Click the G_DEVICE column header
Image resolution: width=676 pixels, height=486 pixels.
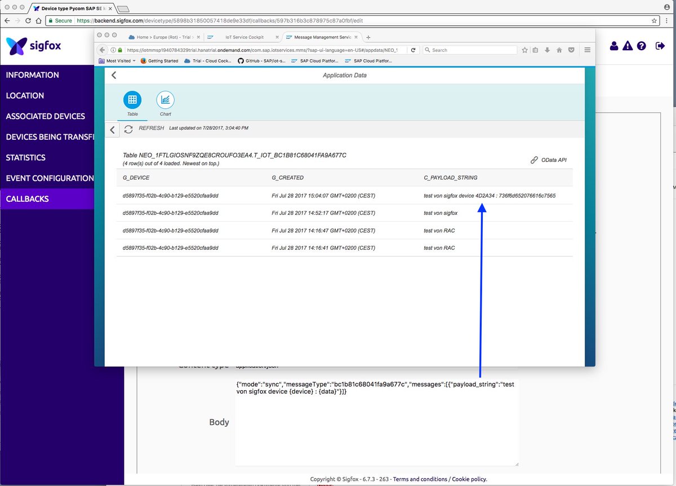coord(135,178)
